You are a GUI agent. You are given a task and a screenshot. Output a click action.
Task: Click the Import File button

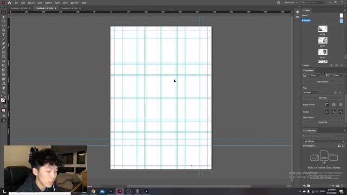pos(323,122)
